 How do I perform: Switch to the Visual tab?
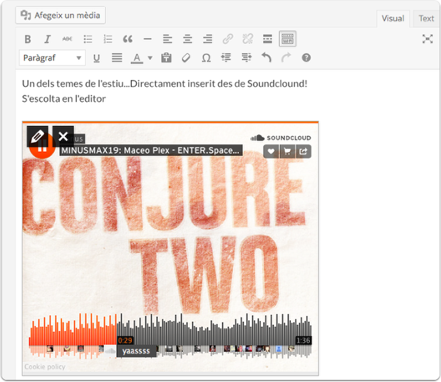[393, 19]
